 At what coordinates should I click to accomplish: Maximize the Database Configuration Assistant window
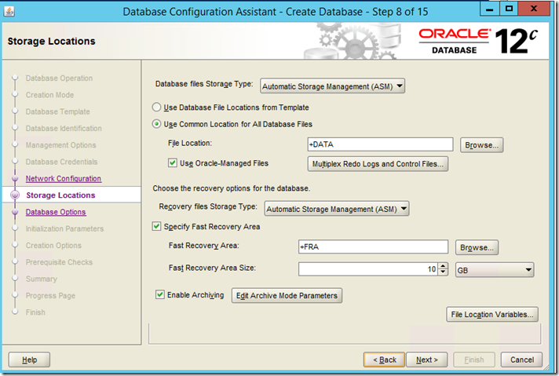coord(509,9)
